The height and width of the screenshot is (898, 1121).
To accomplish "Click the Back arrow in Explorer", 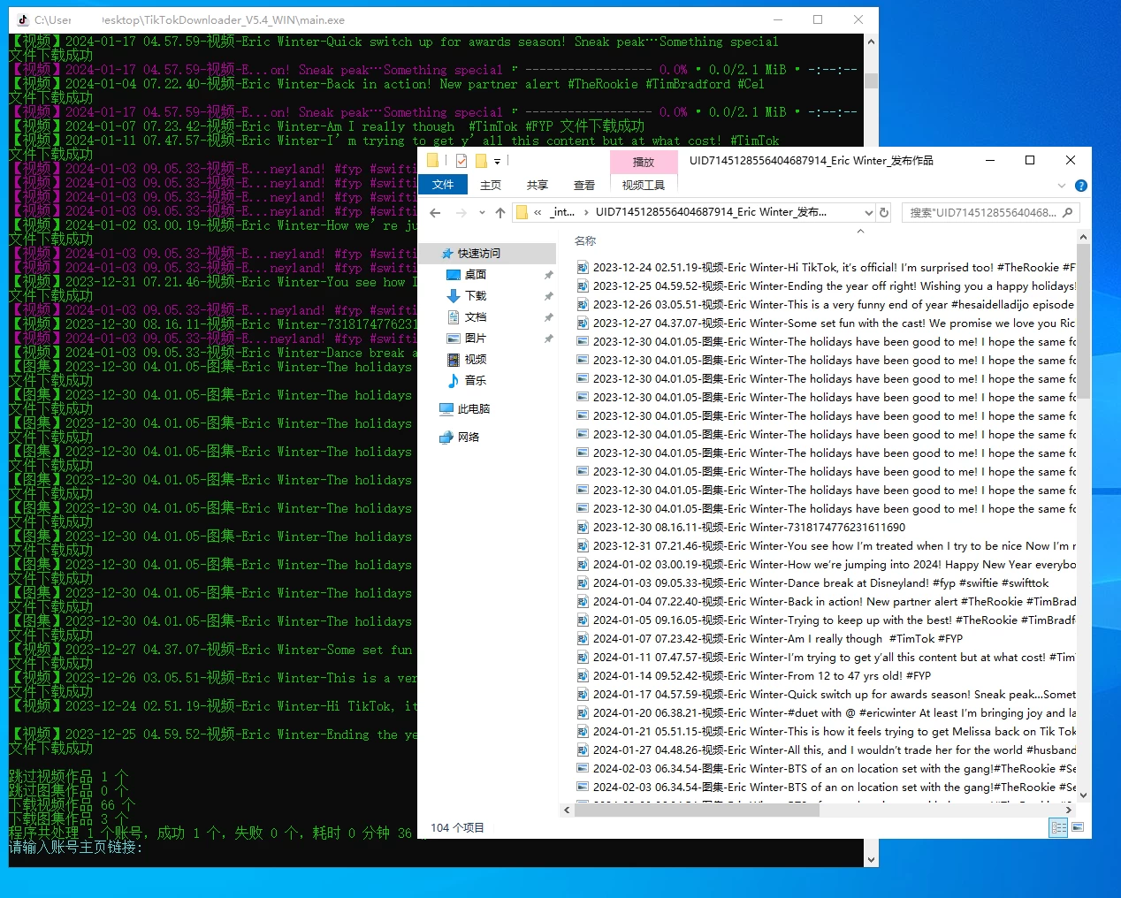I will (435, 212).
